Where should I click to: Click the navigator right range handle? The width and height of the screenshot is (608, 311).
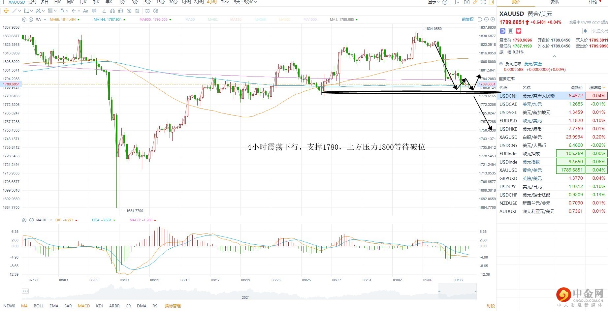(475, 291)
